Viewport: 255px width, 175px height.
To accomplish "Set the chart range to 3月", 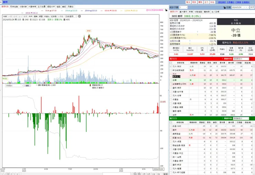I will pos(144,174).
